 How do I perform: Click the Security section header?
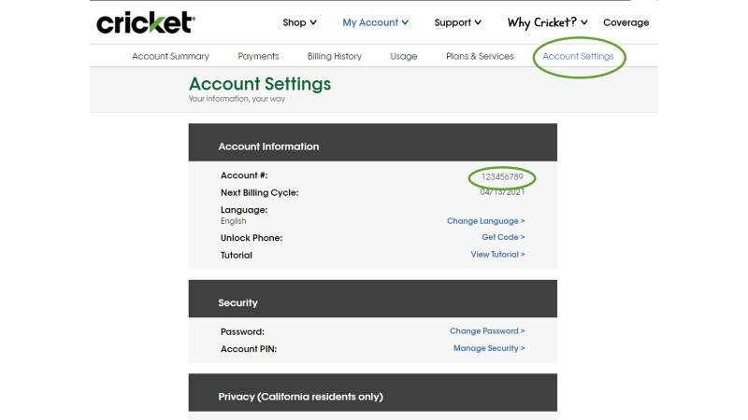point(238,302)
